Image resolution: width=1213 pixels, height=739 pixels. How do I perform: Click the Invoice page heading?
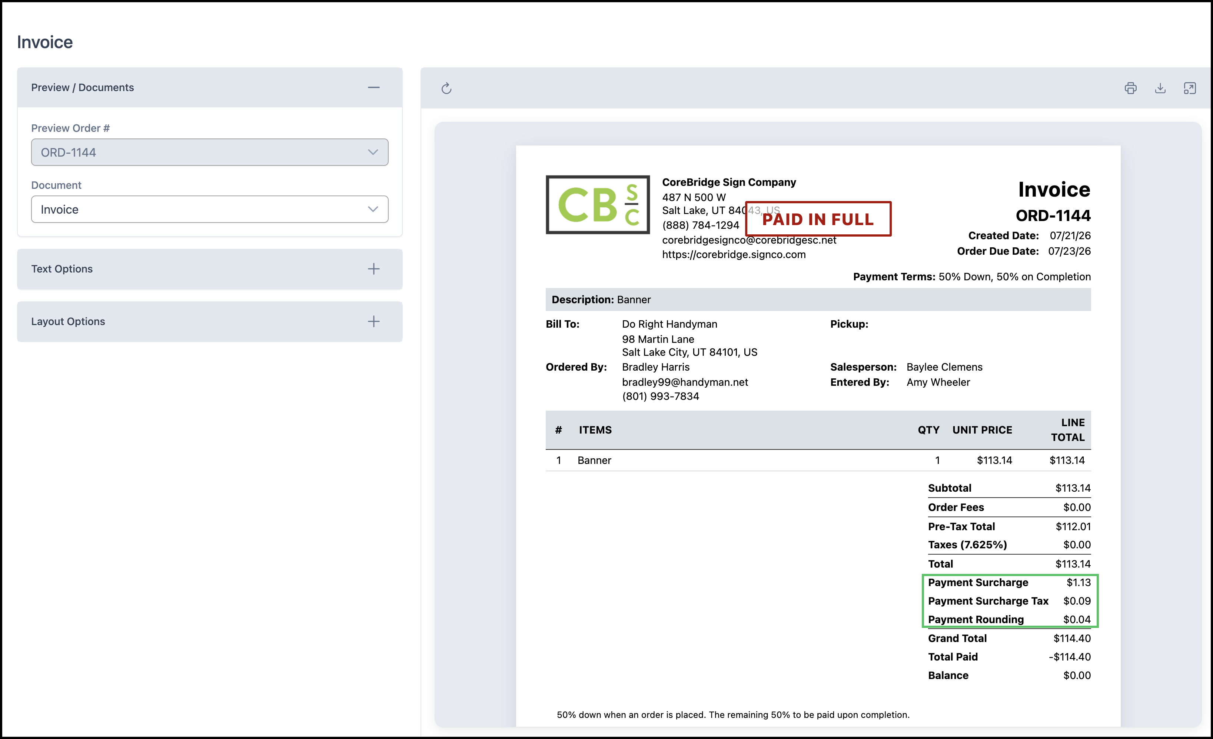[x=45, y=42]
